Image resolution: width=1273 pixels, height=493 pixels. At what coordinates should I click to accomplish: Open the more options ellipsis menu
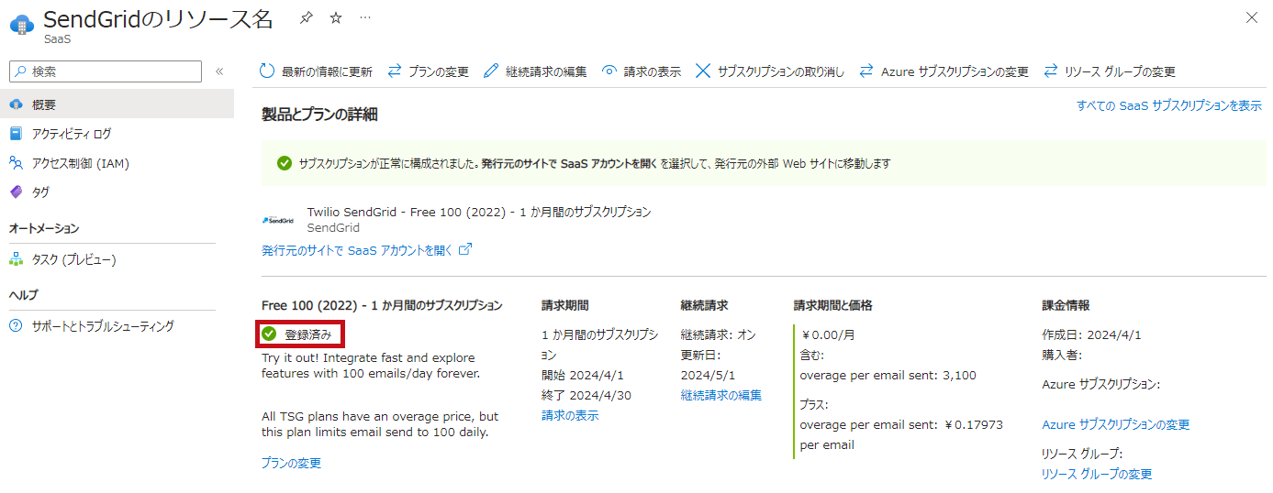tap(365, 17)
